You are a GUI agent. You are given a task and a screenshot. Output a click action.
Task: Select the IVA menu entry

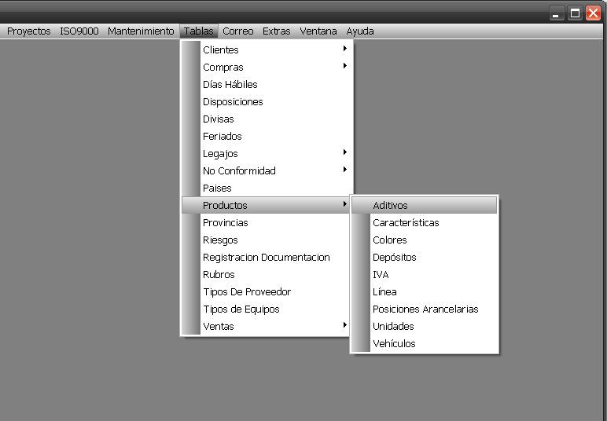pyautogui.click(x=381, y=274)
